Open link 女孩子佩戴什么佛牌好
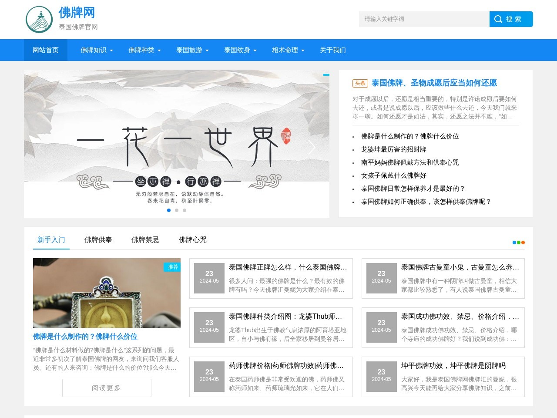The width and height of the screenshot is (557, 418). [x=394, y=175]
